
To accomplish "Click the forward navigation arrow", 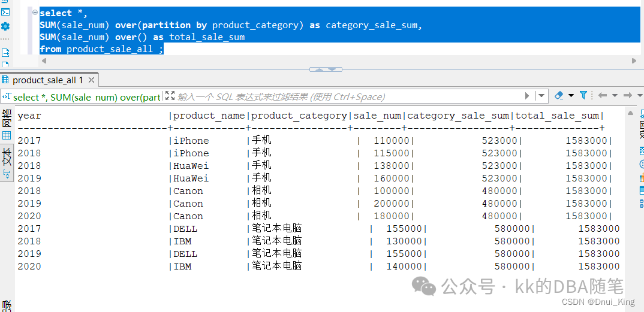I will pyautogui.click(x=628, y=96).
